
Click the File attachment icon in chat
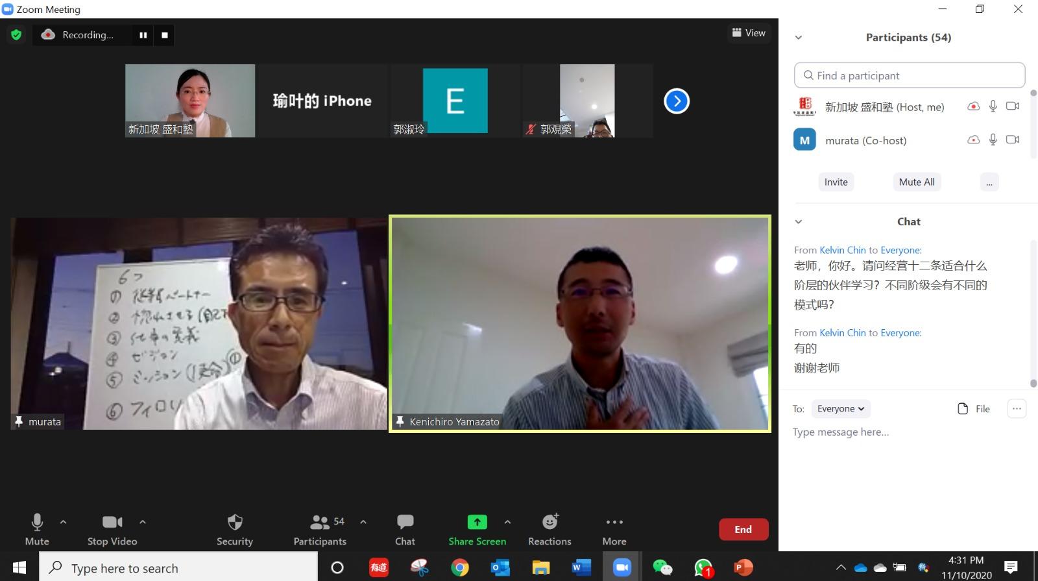pos(963,408)
